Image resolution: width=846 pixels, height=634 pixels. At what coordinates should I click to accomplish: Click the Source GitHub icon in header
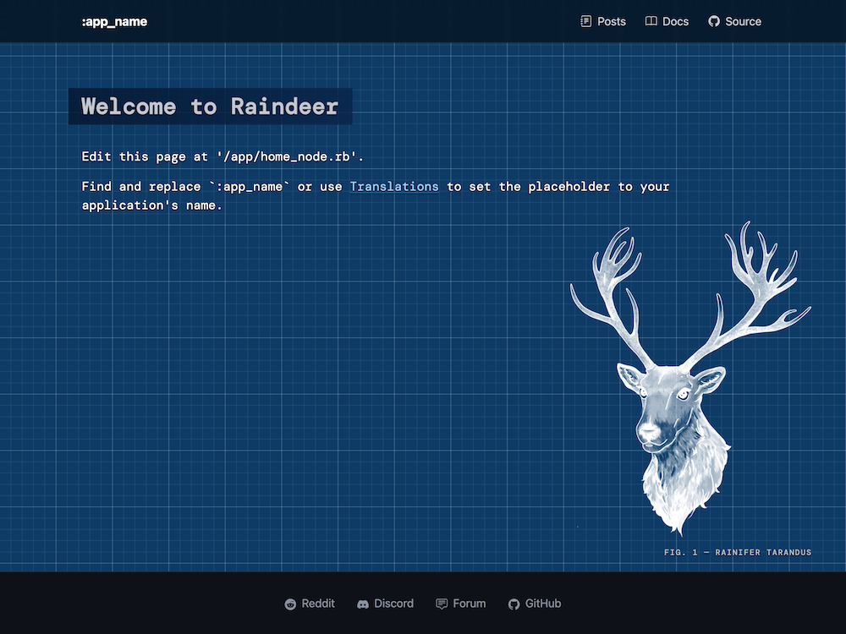pos(714,22)
